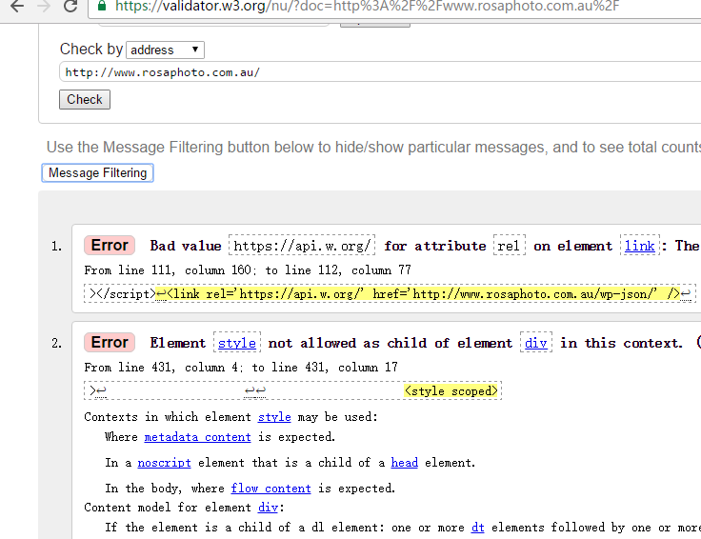Open the 'style' link in Contexts line

274,417
